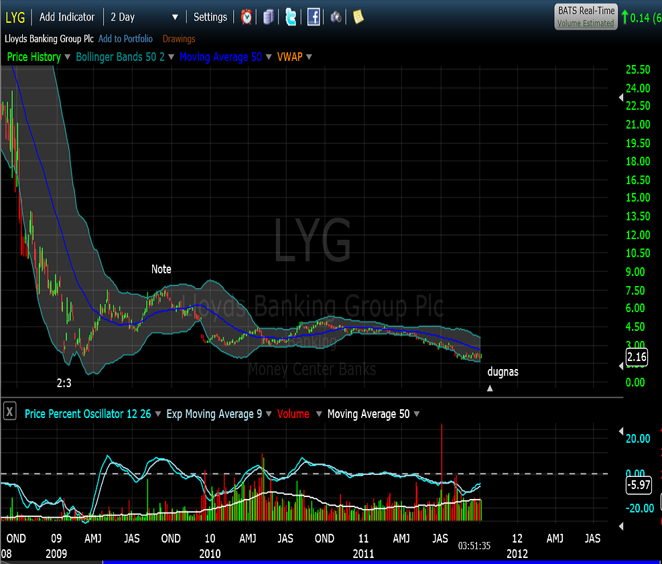
Task: Click the 03:51:35 time readout
Action: (x=474, y=546)
